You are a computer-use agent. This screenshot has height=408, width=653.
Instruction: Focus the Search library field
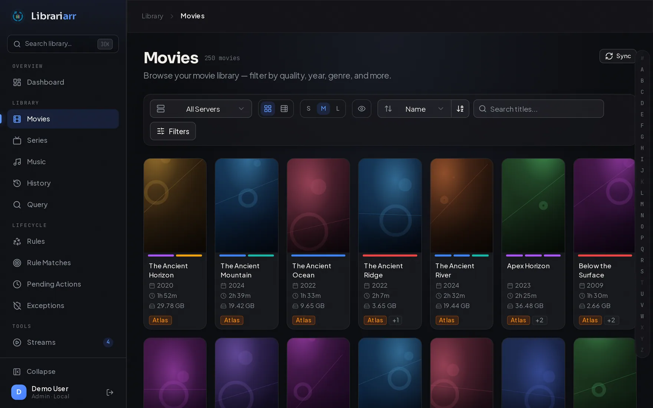(x=63, y=44)
